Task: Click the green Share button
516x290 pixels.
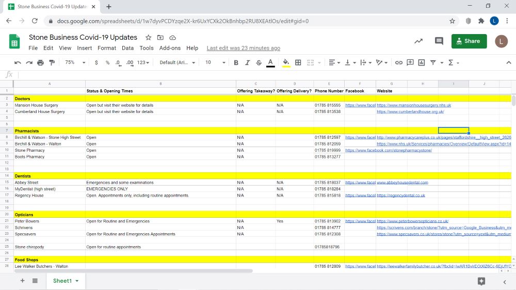Action: point(469,41)
